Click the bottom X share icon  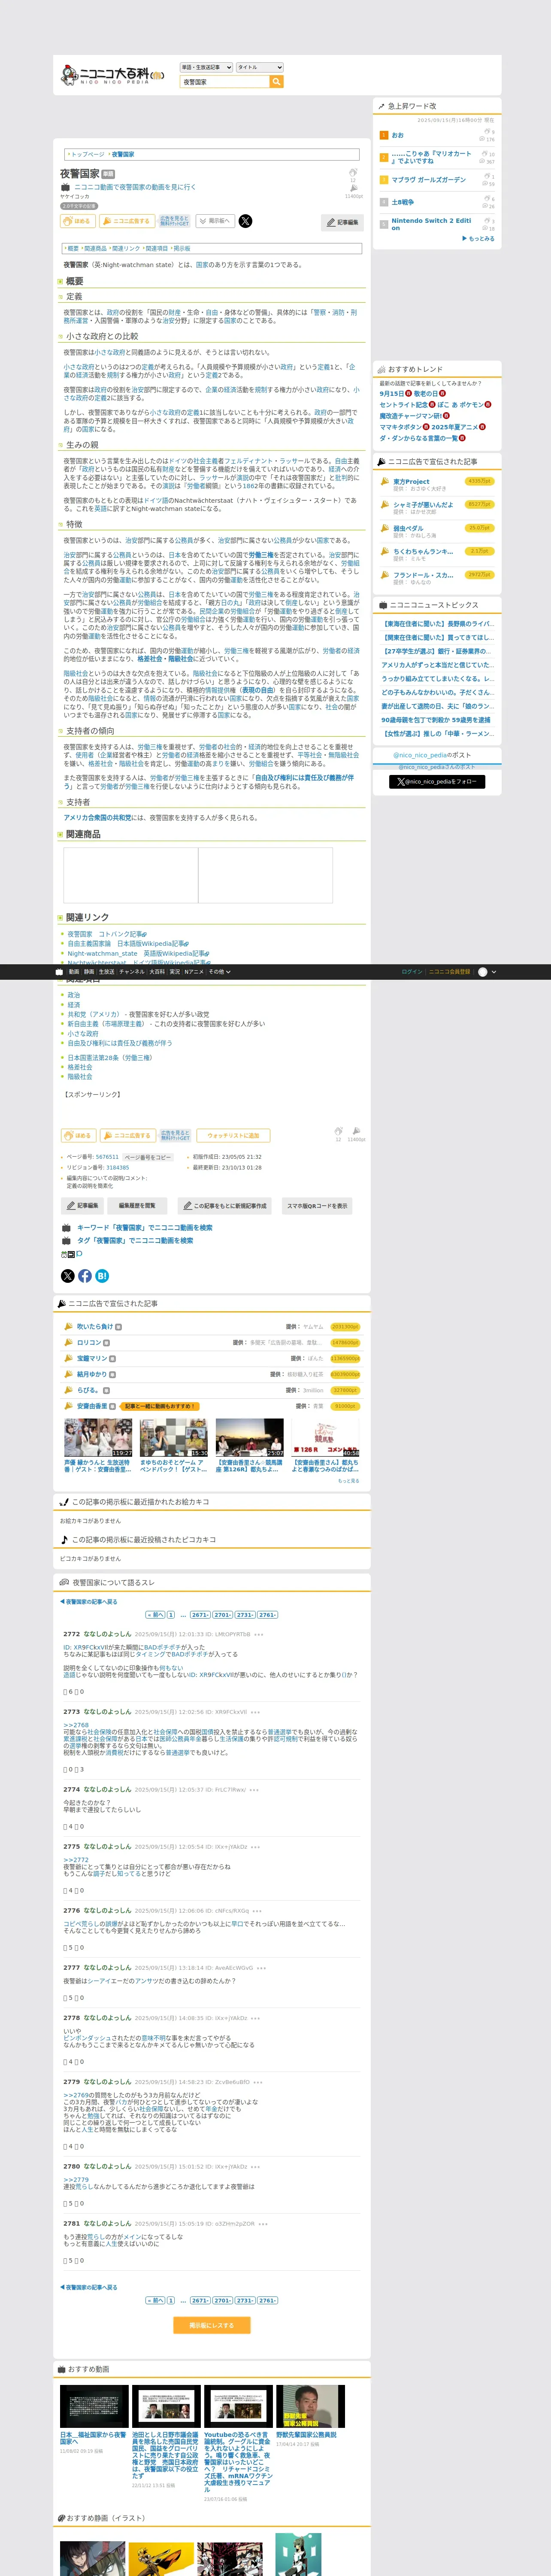click(68, 1275)
